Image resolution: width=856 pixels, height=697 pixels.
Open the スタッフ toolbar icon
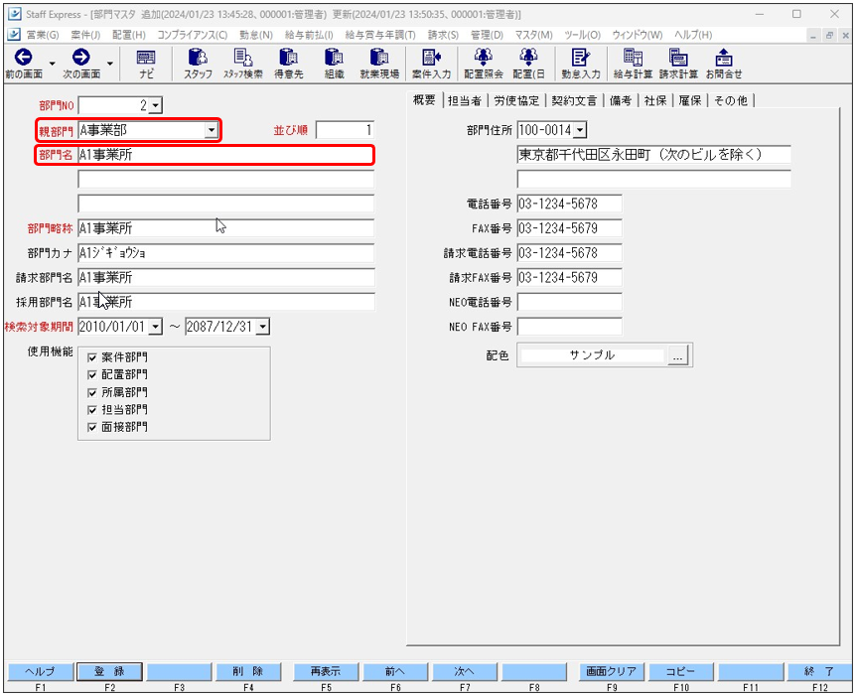click(x=197, y=58)
